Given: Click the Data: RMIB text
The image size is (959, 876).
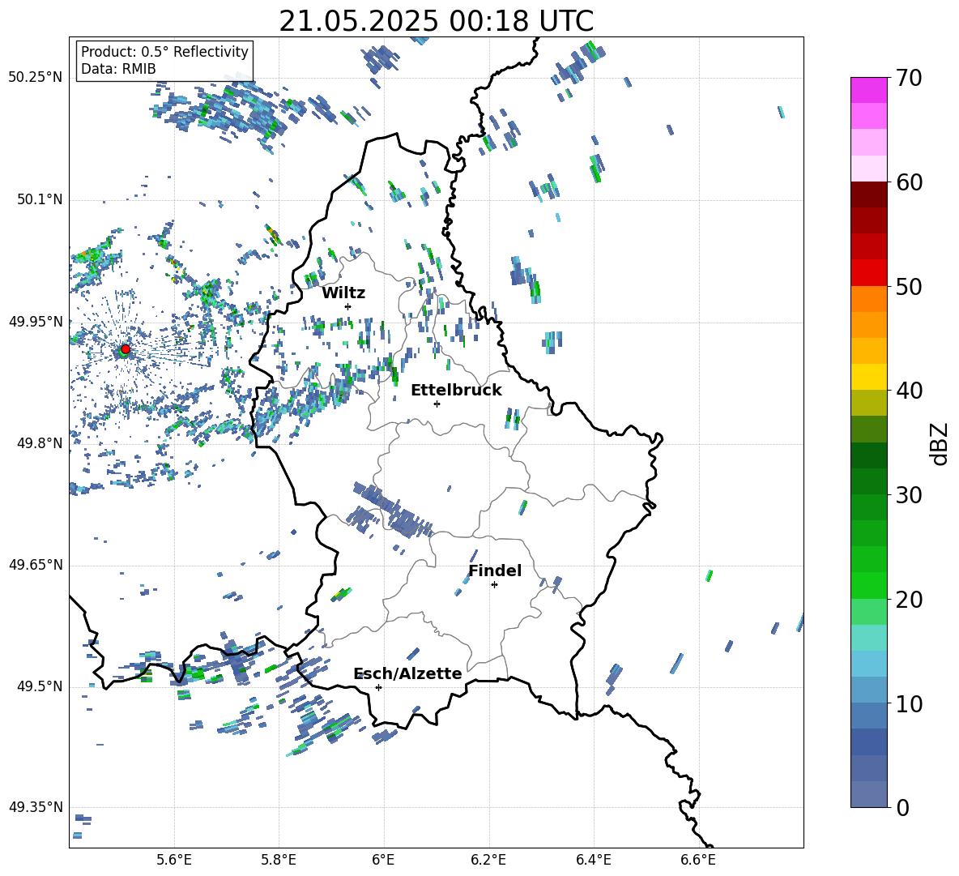Looking at the screenshot, I should pyautogui.click(x=118, y=69).
